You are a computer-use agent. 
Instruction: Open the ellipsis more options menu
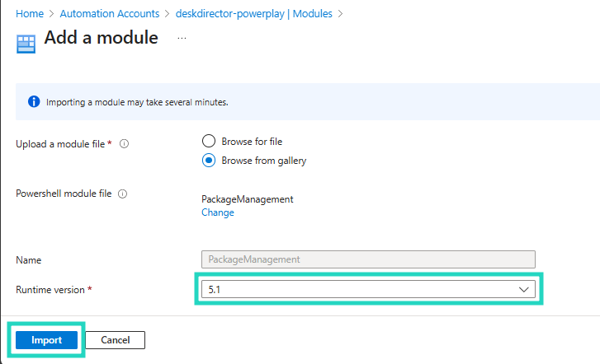[182, 38]
